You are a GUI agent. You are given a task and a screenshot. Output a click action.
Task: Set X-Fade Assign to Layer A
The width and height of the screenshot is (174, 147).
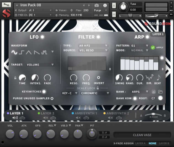[x=140, y=143]
